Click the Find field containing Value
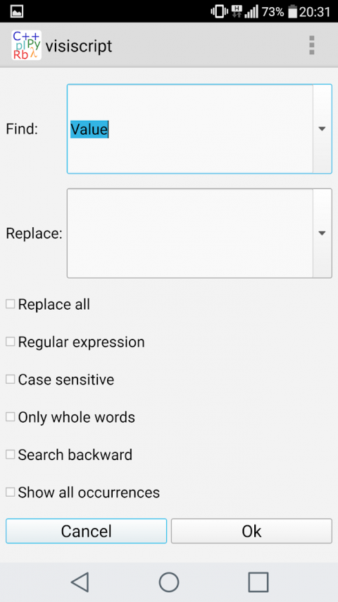338x602 pixels. [190, 129]
